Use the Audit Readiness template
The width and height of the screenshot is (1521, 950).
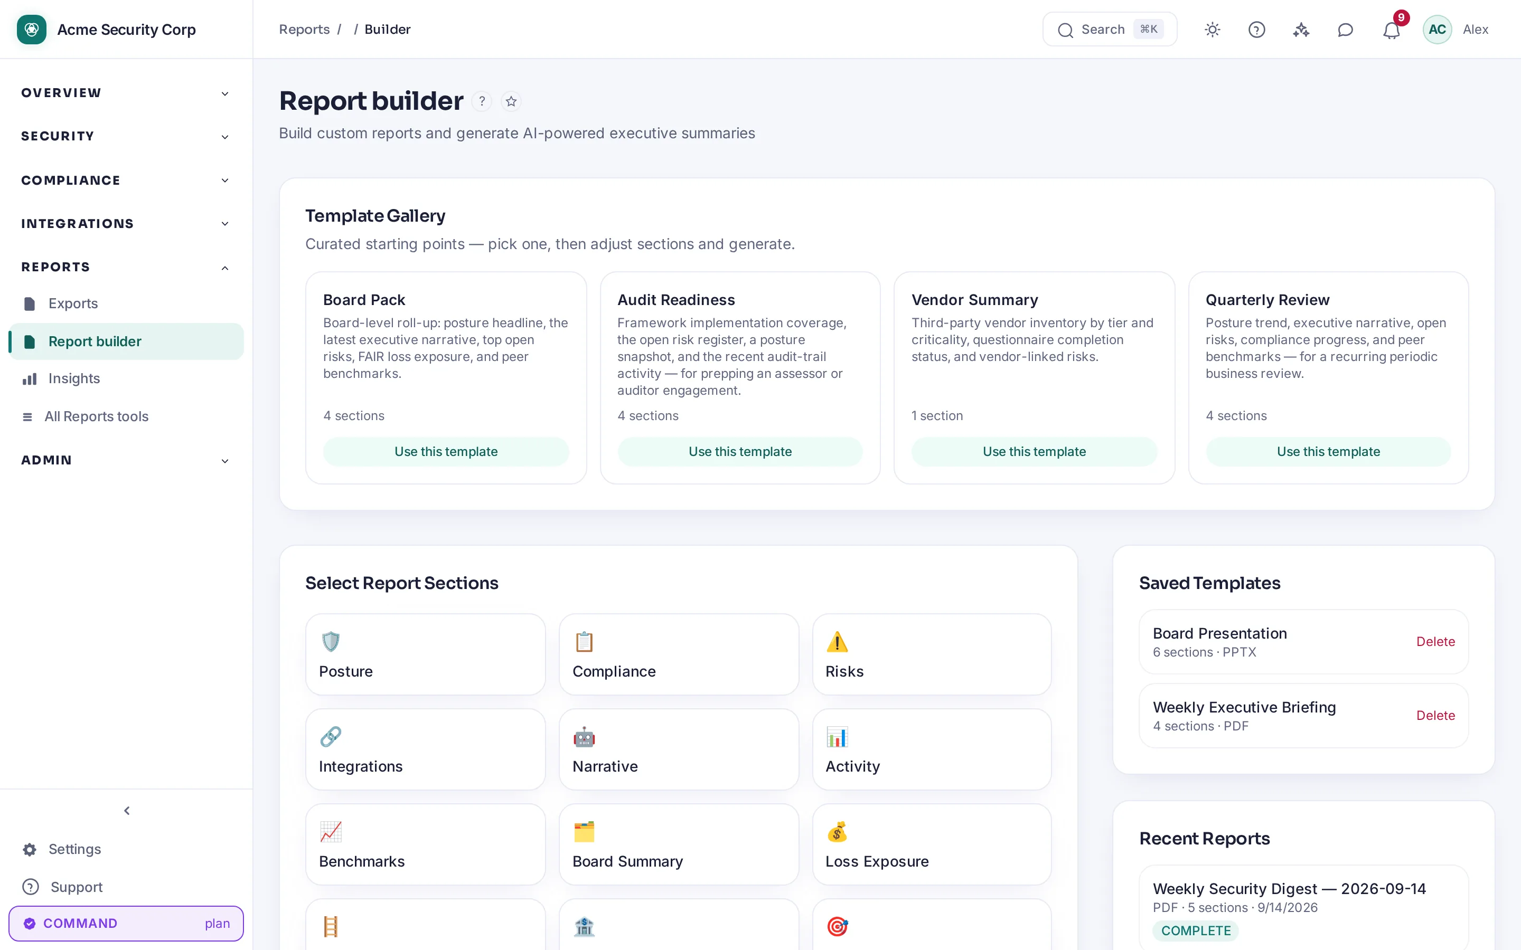tap(740, 452)
